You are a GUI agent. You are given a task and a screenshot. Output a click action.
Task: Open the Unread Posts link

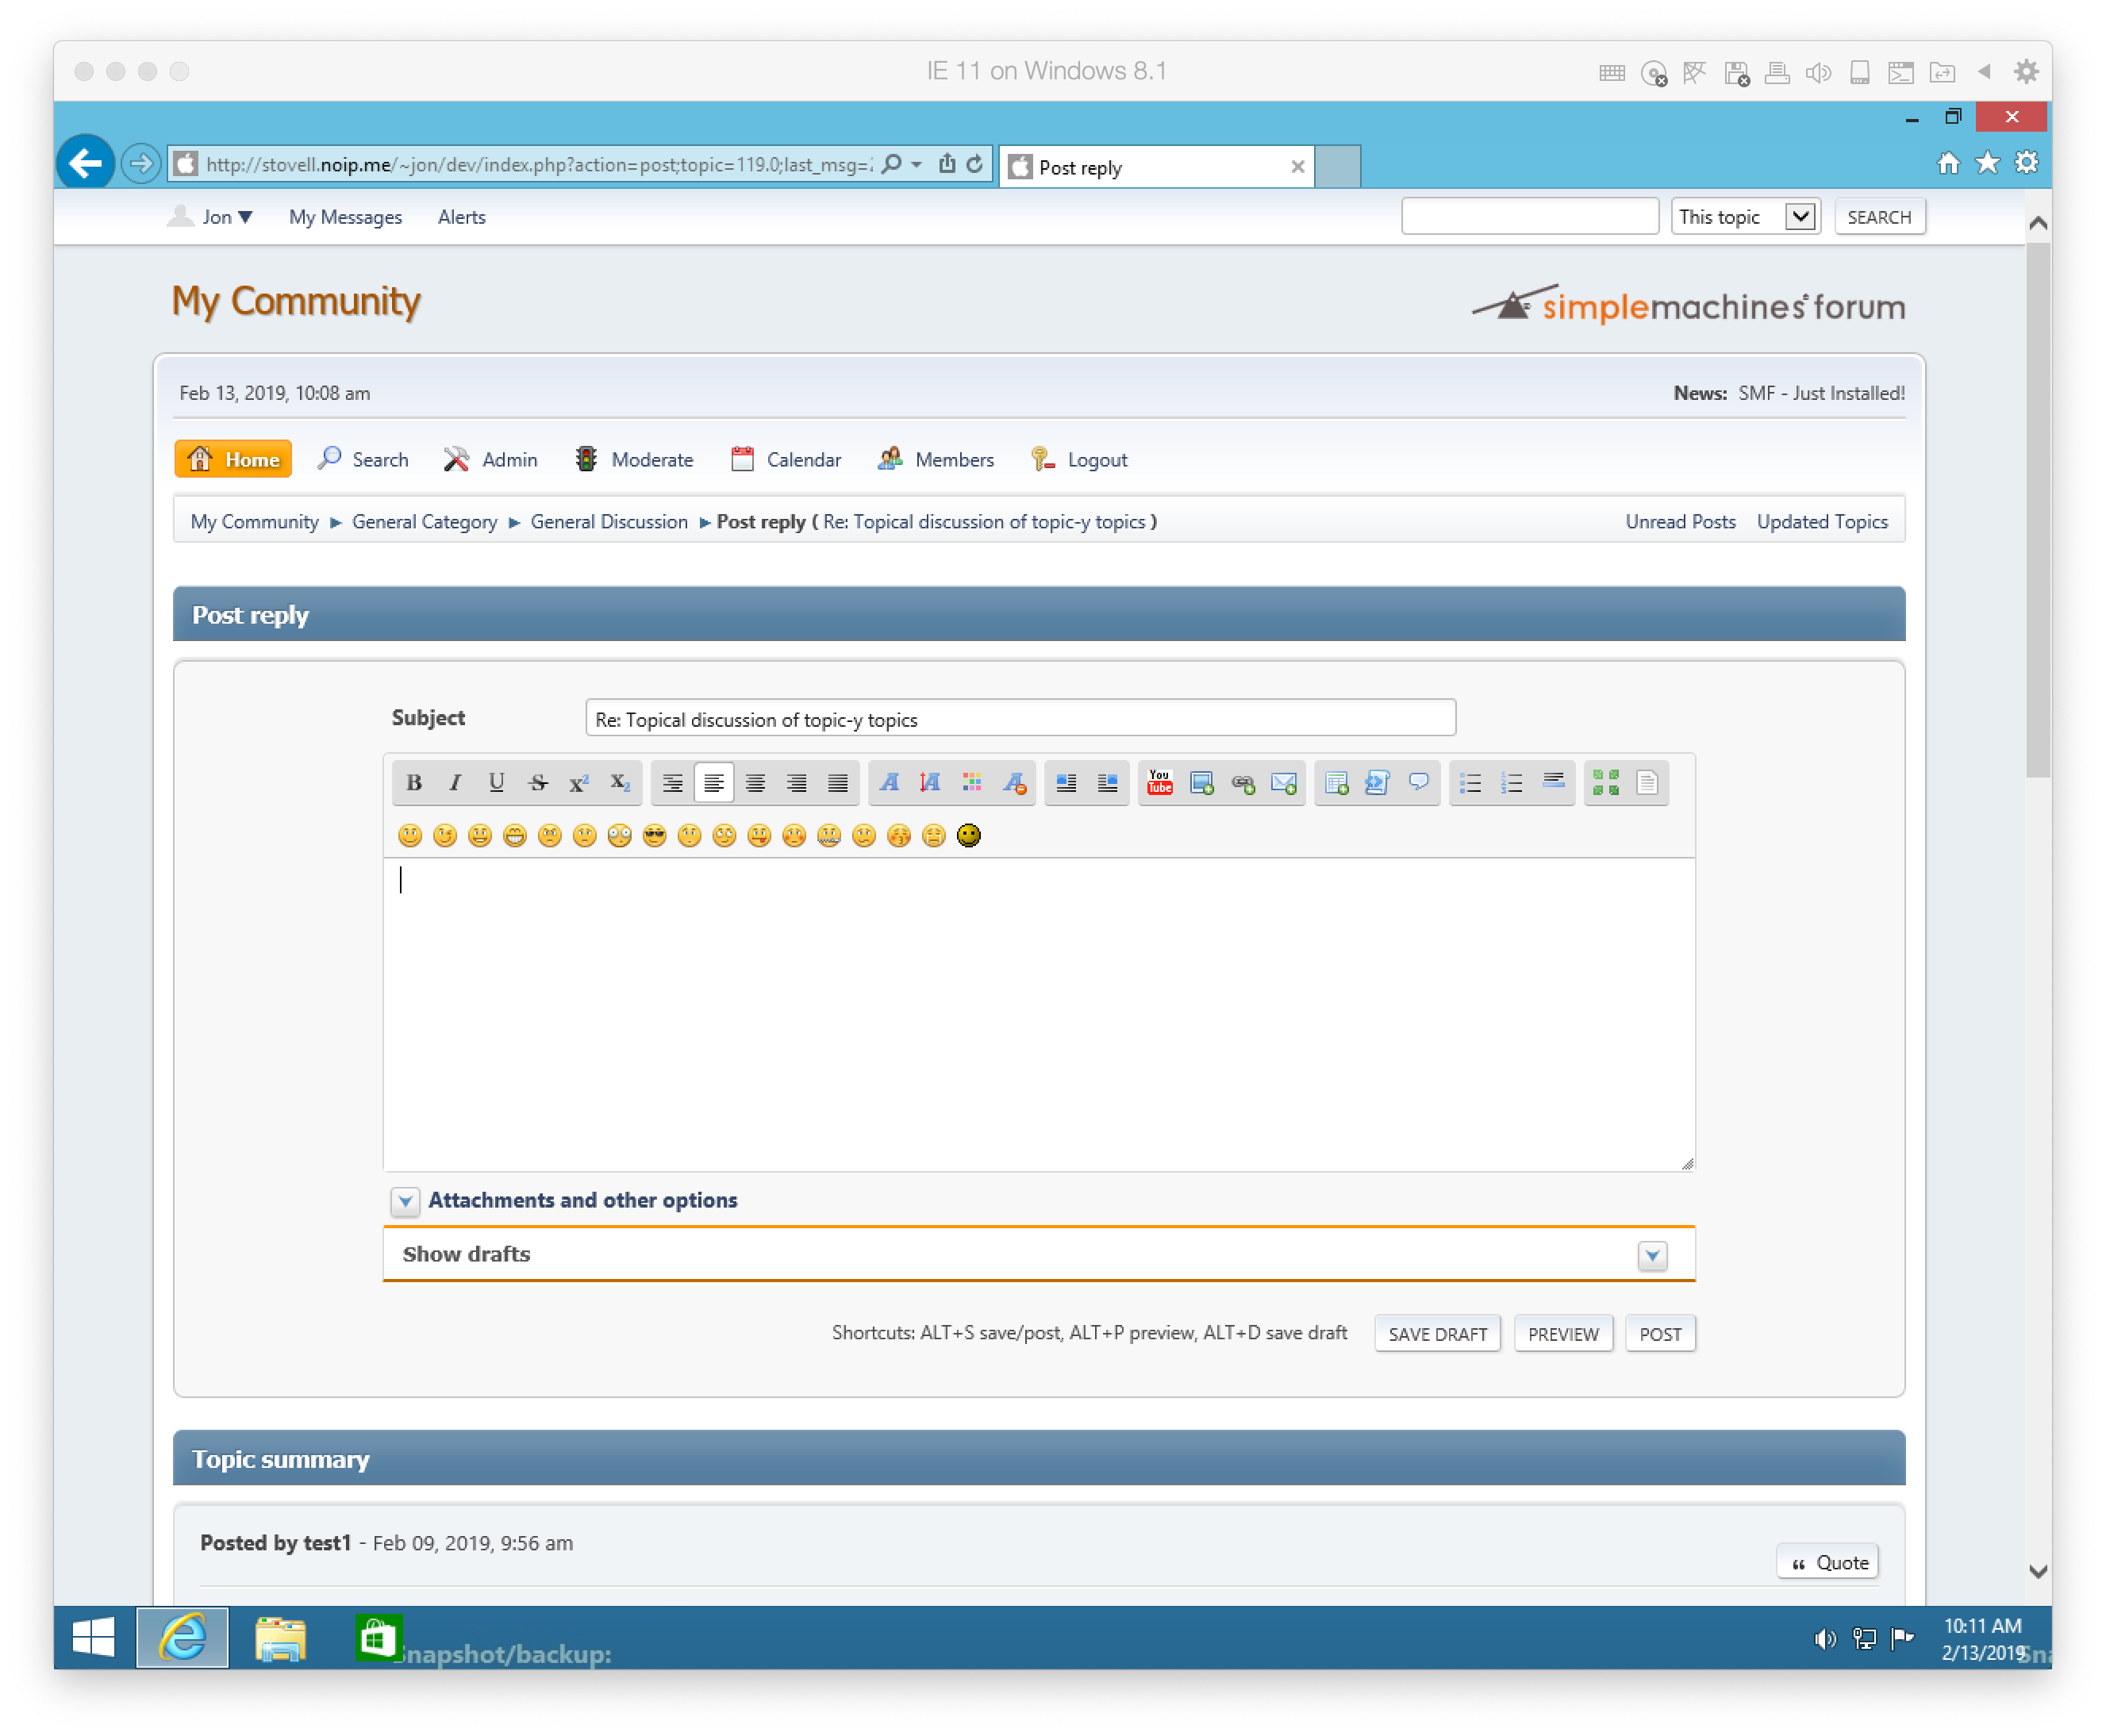pos(1681,522)
